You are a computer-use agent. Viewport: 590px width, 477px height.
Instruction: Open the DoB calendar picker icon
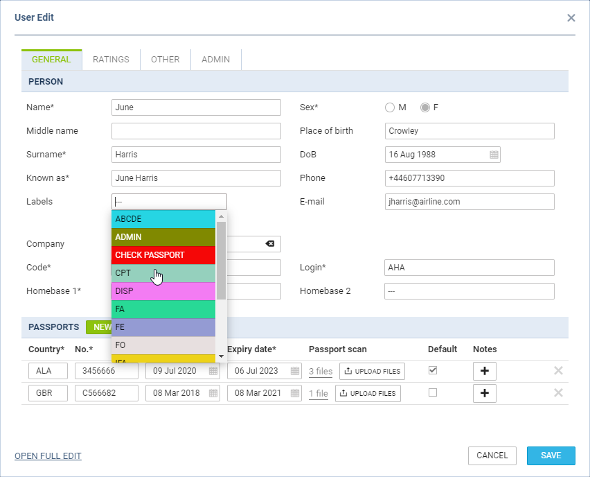tap(494, 155)
